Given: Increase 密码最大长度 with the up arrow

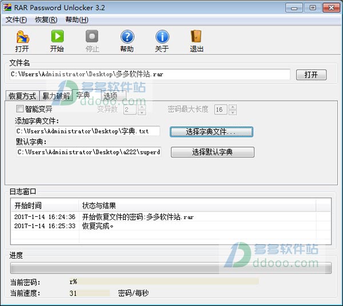Looking at the screenshot, I should click(233, 107).
